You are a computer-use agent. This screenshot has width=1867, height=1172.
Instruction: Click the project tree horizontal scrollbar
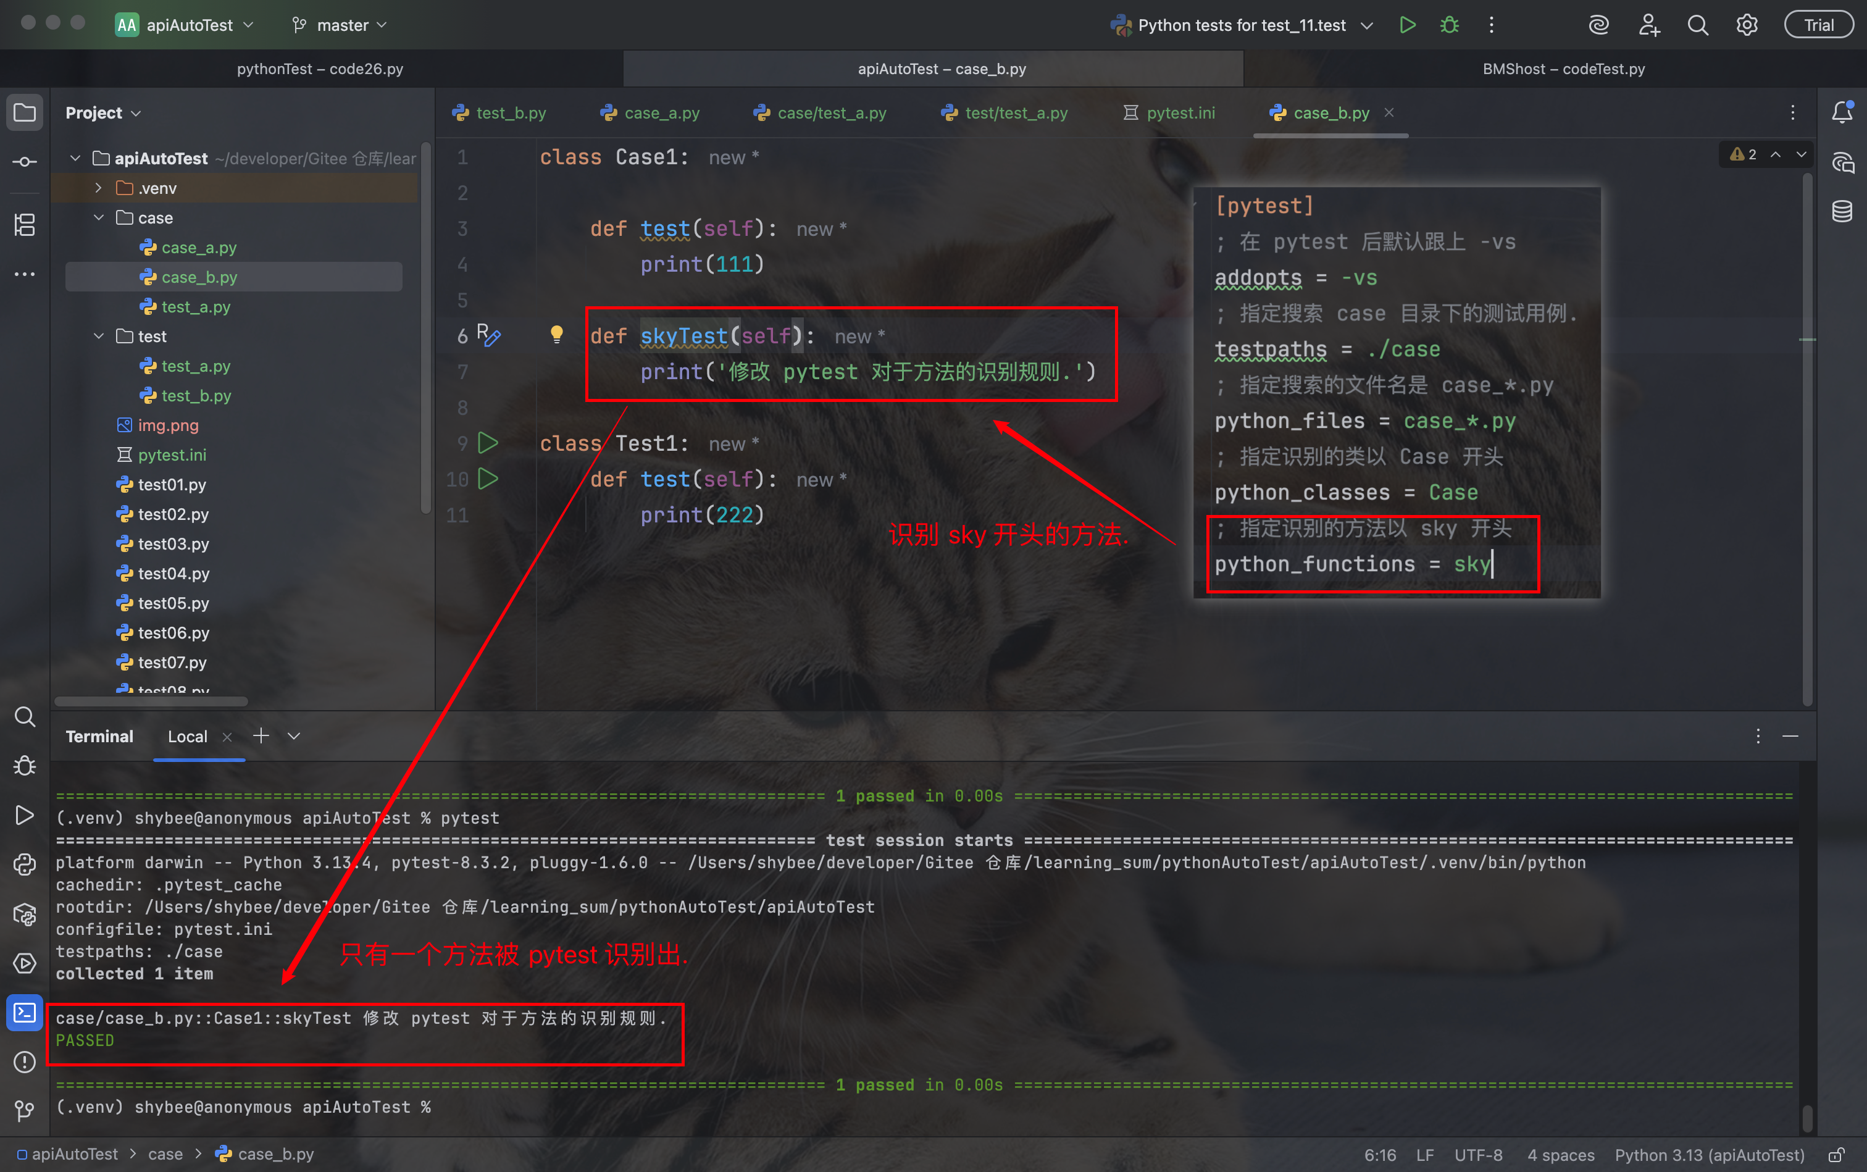(x=151, y=701)
